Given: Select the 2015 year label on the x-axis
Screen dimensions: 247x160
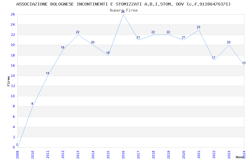Looking at the screenshot, I should pyautogui.click(x=108, y=154).
